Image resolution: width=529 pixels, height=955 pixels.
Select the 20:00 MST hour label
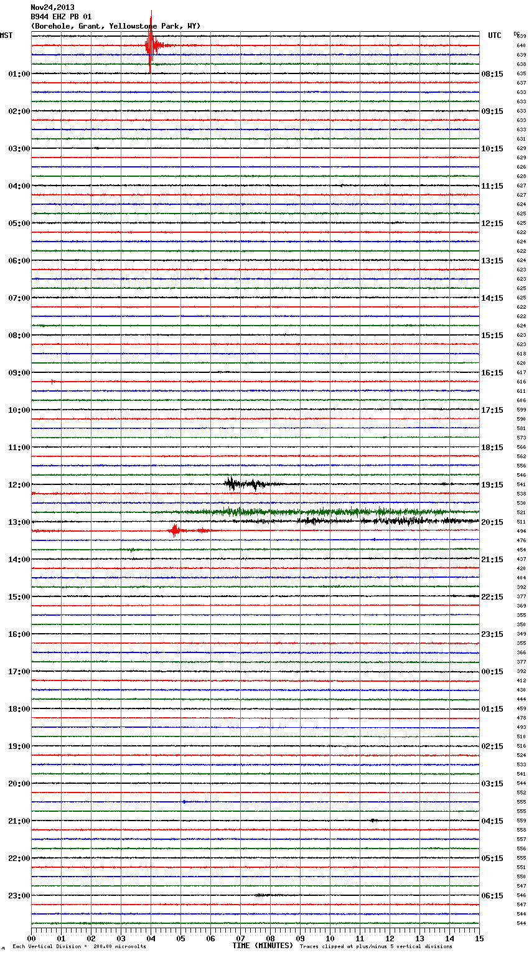[x=19, y=784]
